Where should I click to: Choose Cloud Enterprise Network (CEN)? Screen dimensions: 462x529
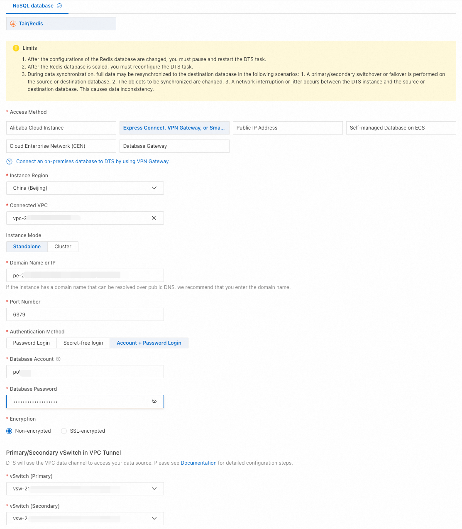pyautogui.click(x=61, y=146)
